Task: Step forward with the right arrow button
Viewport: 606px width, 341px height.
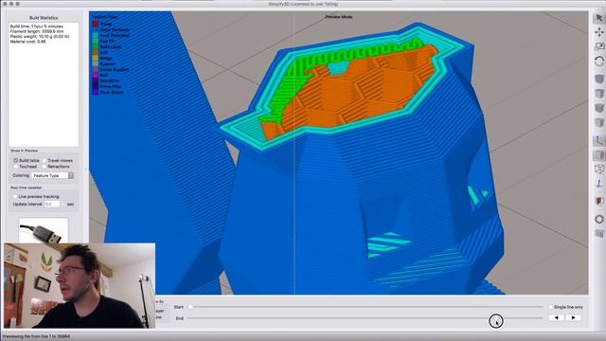Action: tap(573, 318)
